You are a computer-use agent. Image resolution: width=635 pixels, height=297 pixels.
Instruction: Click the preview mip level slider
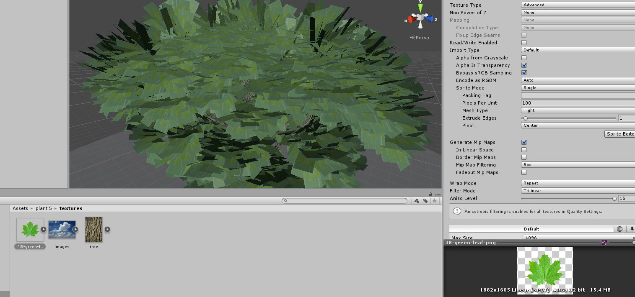[622, 243]
